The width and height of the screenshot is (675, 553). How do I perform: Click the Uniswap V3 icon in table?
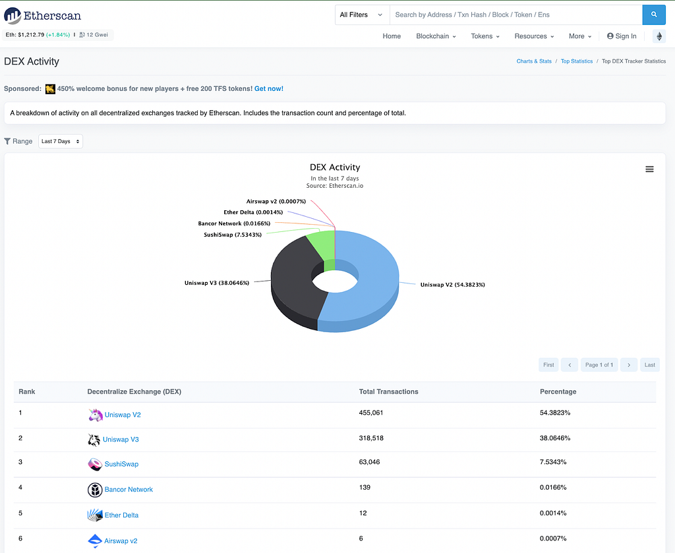coord(94,440)
